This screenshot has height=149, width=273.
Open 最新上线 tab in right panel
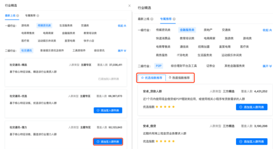click(x=144, y=19)
